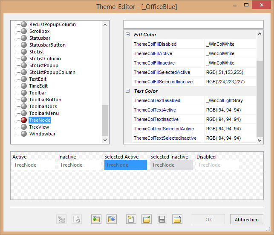Screen dimensions: 274x235
Task: Click the folder icon right of the floppy disk
Action: [177, 219]
